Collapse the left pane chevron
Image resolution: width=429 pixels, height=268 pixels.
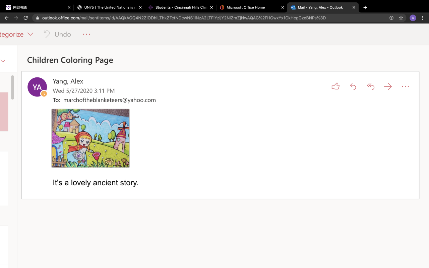tap(3, 61)
